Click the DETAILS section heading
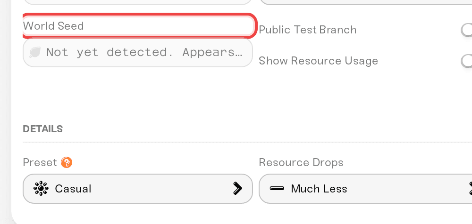The width and height of the screenshot is (472, 224). coord(43,129)
